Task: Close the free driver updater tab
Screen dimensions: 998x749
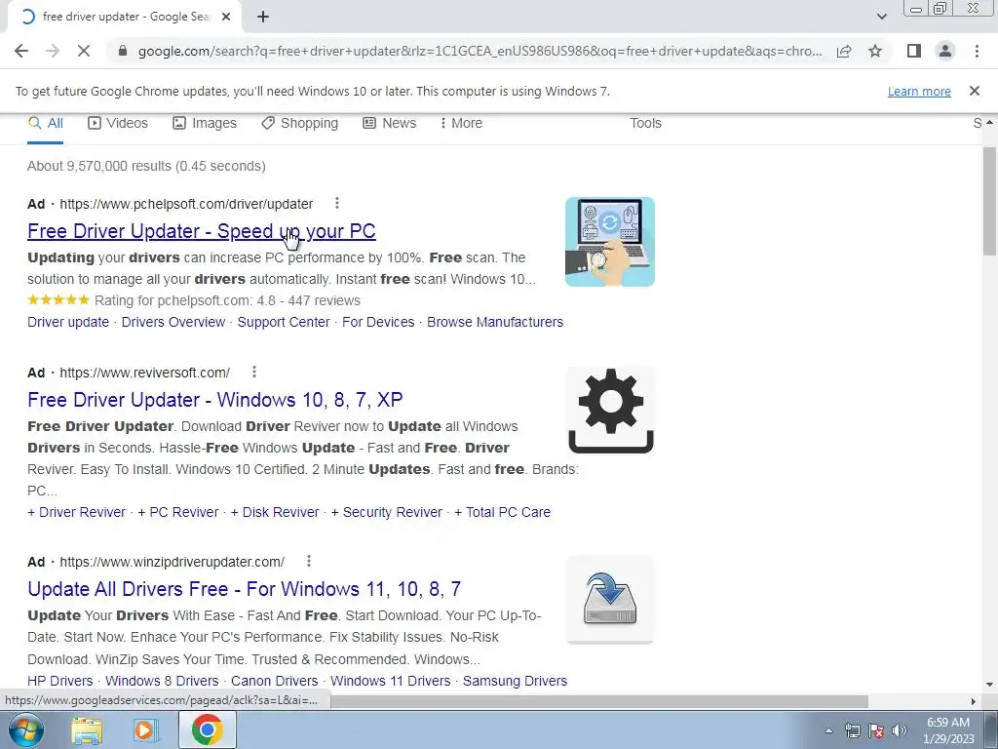Action: [x=226, y=18]
